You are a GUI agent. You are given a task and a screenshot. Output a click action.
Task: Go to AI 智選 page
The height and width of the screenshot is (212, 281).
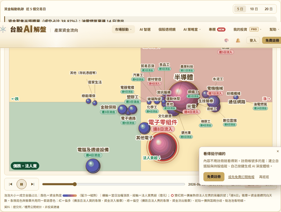click(145, 30)
